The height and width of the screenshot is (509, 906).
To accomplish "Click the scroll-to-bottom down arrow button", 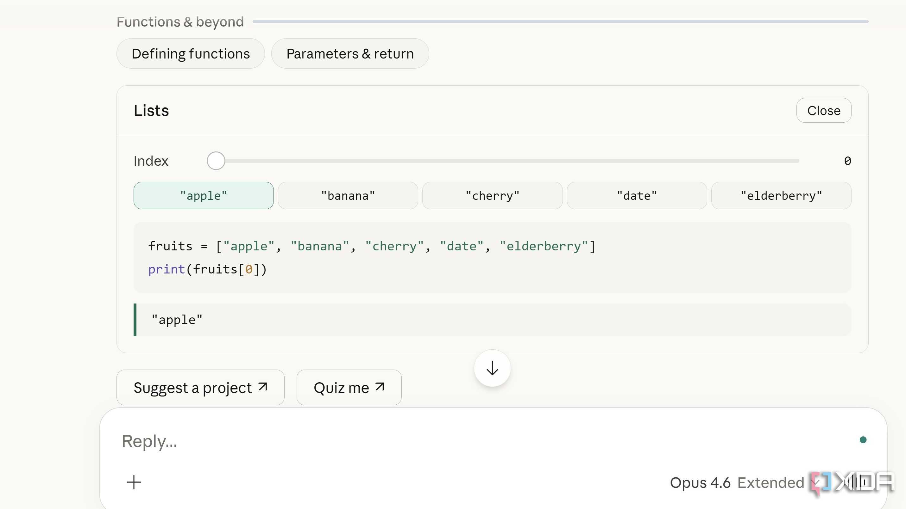I will [x=492, y=368].
